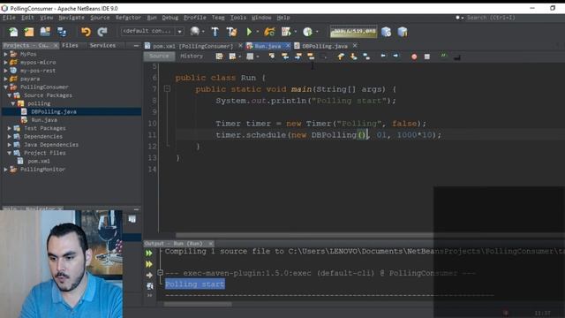Click the white arrow icon in the Output sidebar
Viewport: 565px width, 318px height.
click(149, 275)
